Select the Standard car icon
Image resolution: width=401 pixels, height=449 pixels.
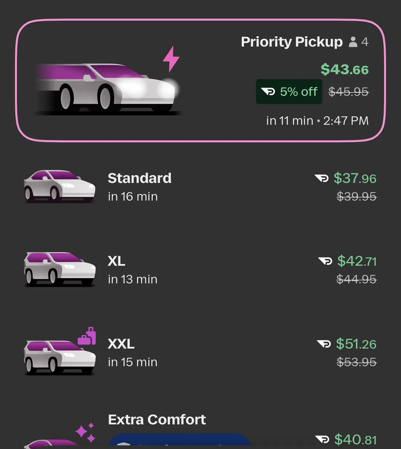60,186
